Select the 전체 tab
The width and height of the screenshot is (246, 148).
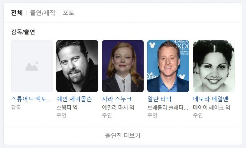pyautogui.click(x=17, y=13)
